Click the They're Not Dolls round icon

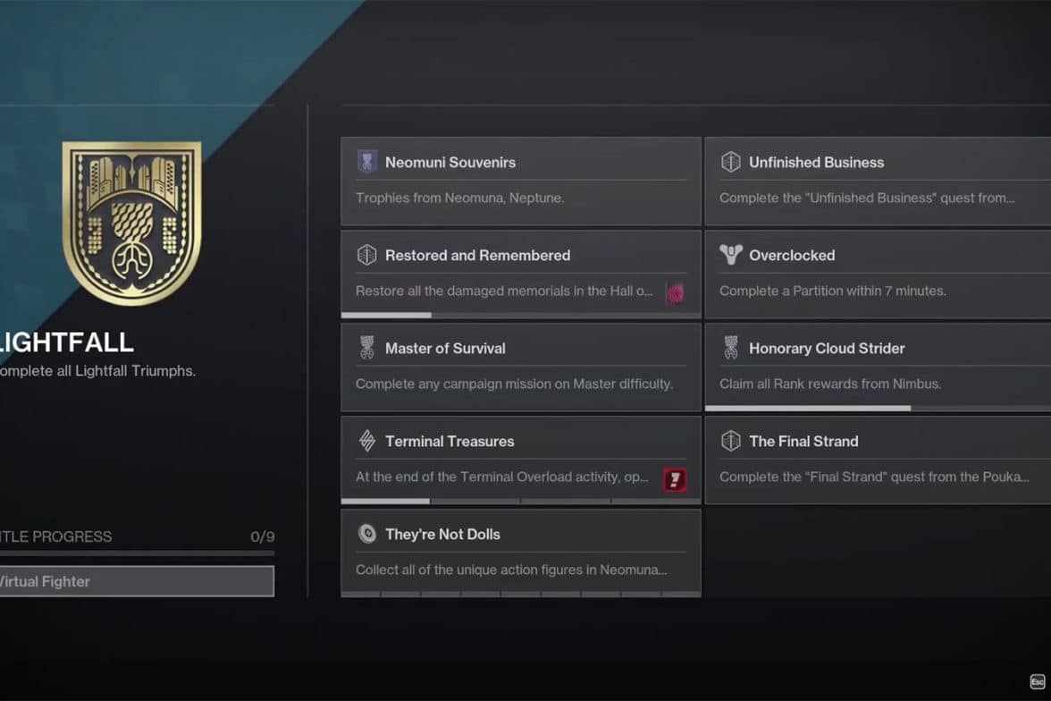366,534
